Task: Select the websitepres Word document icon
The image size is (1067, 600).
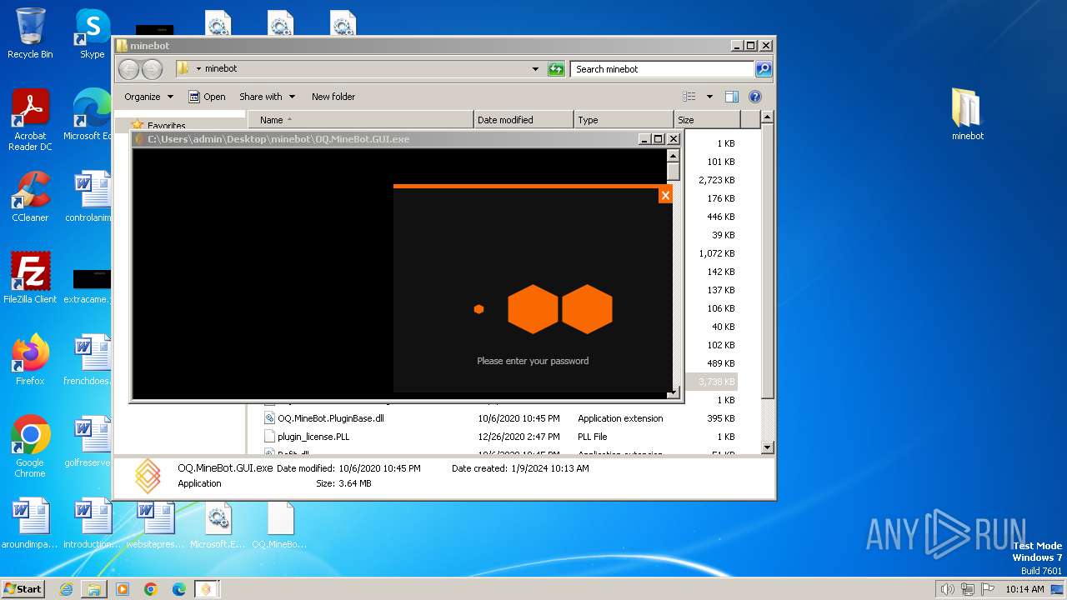Action: pyautogui.click(x=154, y=523)
